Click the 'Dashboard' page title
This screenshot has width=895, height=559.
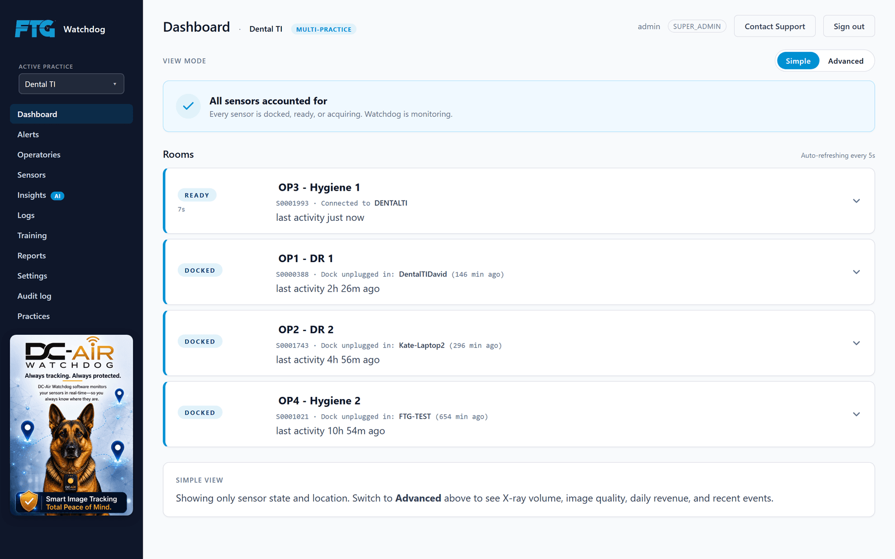[196, 27]
